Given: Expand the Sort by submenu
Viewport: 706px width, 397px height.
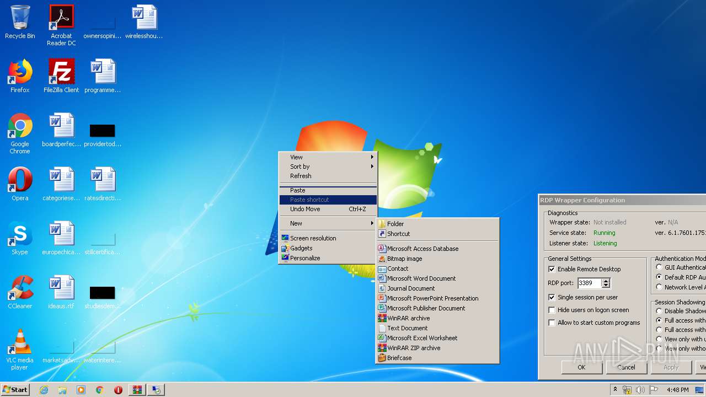Looking at the screenshot, I should tap(328, 167).
